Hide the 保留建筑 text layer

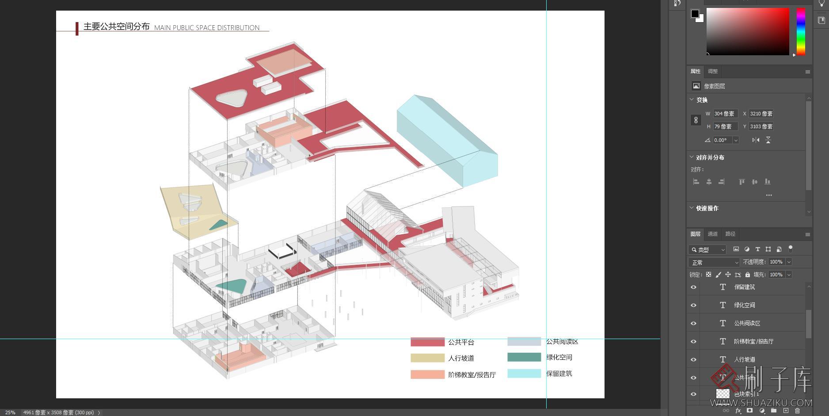tap(693, 287)
